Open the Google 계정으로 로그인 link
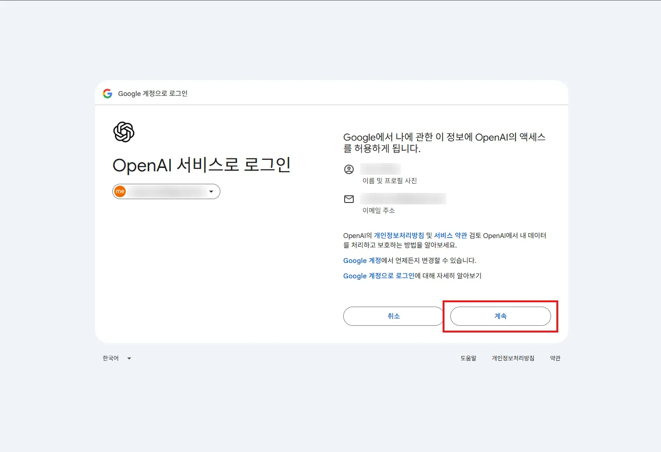The image size is (661, 452). point(379,276)
